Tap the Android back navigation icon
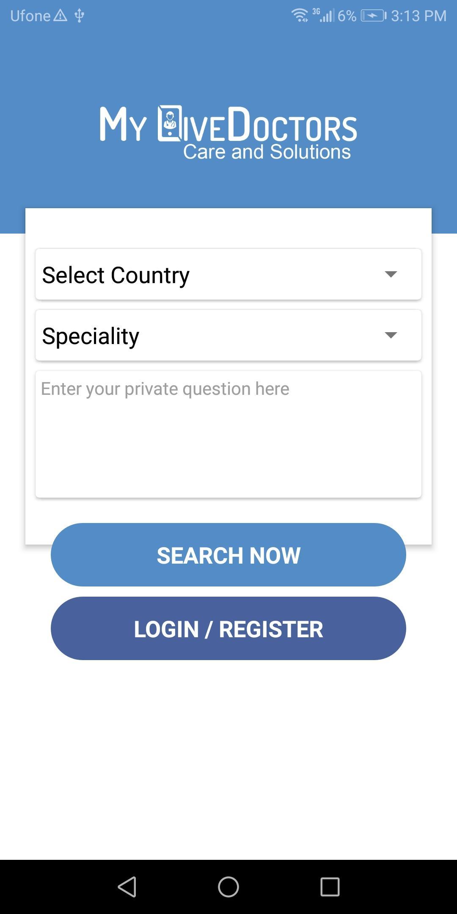The height and width of the screenshot is (914, 457). [127, 886]
